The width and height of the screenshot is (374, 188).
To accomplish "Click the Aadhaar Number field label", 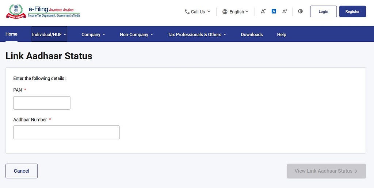I will 30,120.
